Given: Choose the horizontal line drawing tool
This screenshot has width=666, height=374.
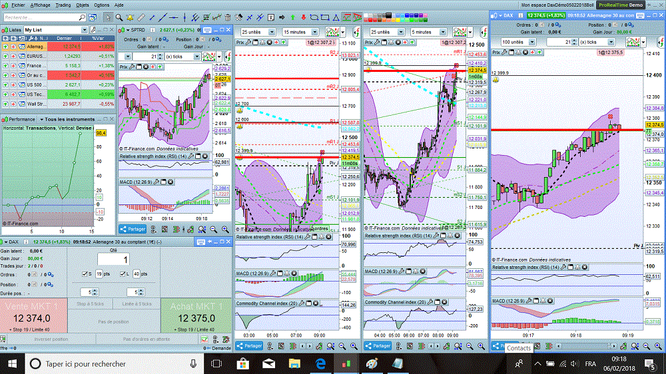Looking at the screenshot, I should [173, 17].
